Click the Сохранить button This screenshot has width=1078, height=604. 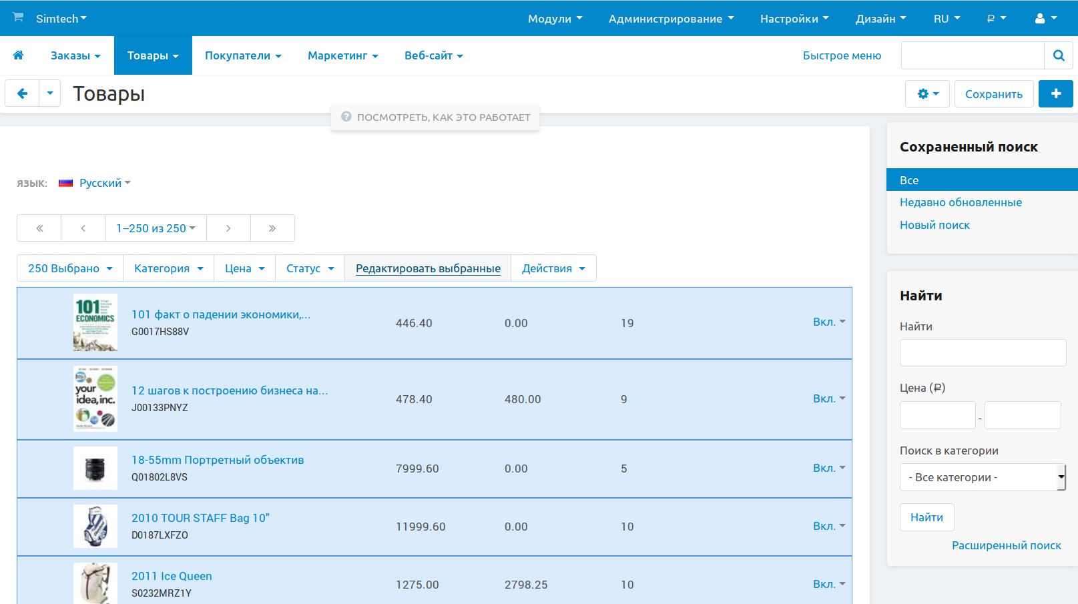click(x=993, y=94)
